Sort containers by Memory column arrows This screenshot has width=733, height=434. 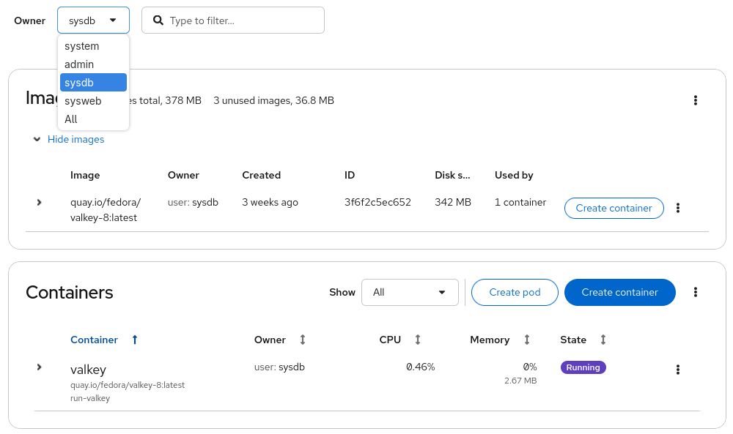pyautogui.click(x=526, y=340)
